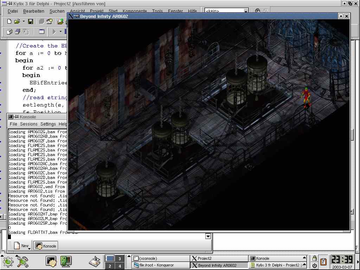Click the New session button in Konsole
This screenshot has height=270, width=360.
point(21,246)
